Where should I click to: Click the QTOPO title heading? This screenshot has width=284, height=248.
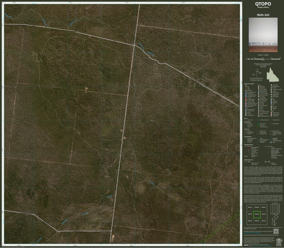pyautogui.click(x=263, y=4)
